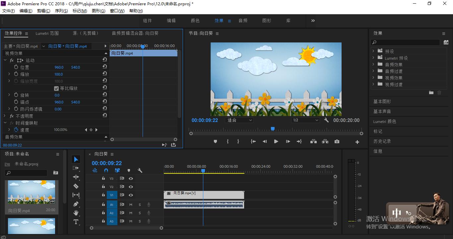453x239 pixels.
Task: Select the Pen tool
Action: (76, 204)
